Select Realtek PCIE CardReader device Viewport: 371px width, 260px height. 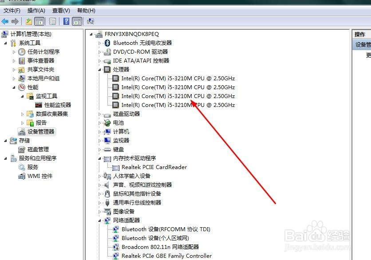(x=154, y=167)
